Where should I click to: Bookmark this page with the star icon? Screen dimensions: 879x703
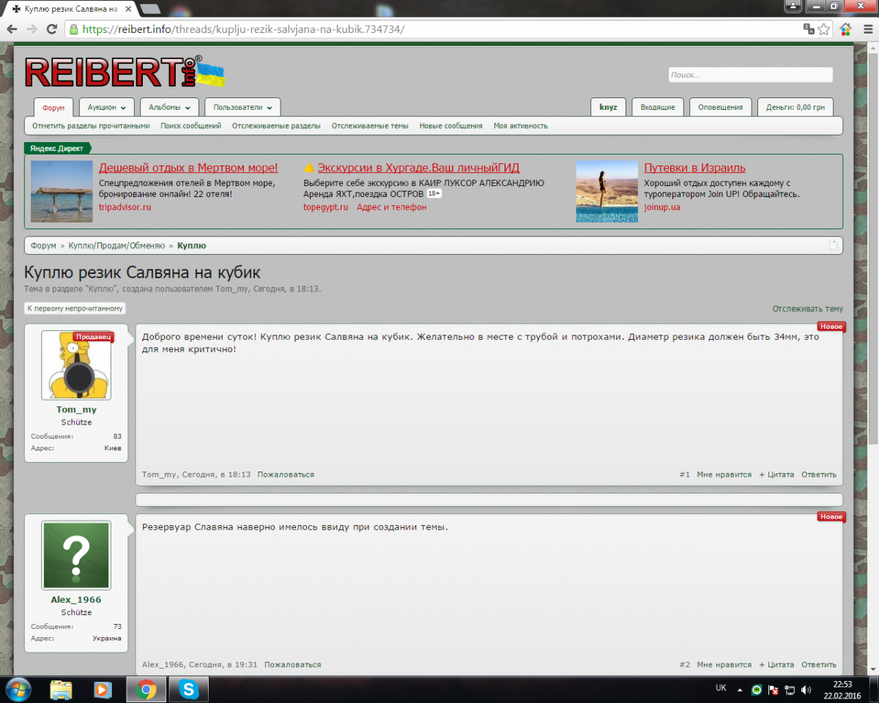click(x=824, y=29)
